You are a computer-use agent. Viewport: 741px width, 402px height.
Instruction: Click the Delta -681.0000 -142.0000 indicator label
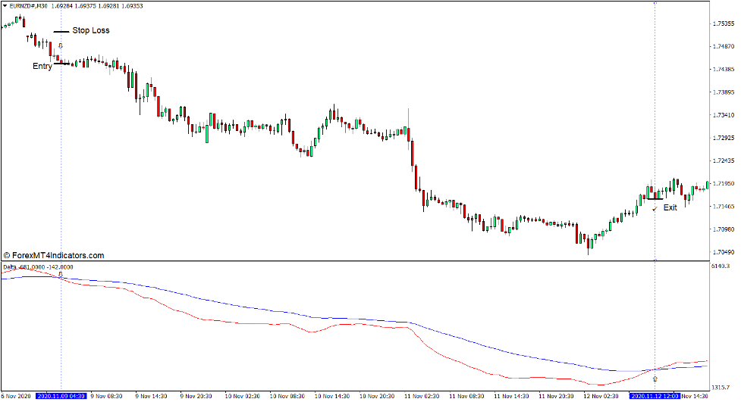(x=38, y=267)
